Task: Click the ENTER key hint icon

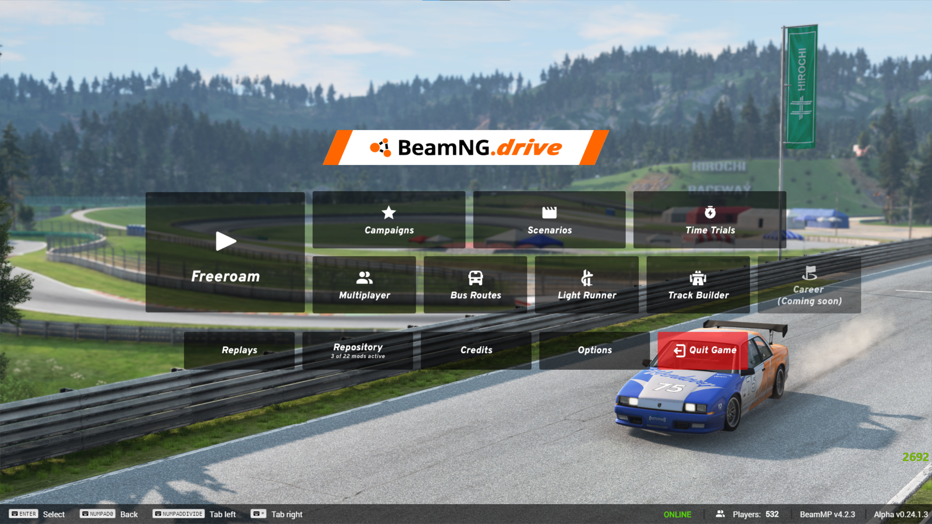Action: click(24, 514)
